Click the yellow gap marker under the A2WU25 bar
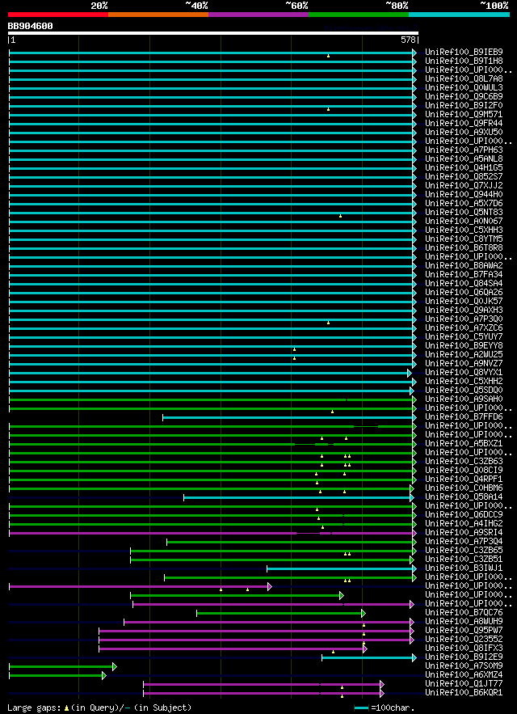517x714 pixels. coord(295,358)
